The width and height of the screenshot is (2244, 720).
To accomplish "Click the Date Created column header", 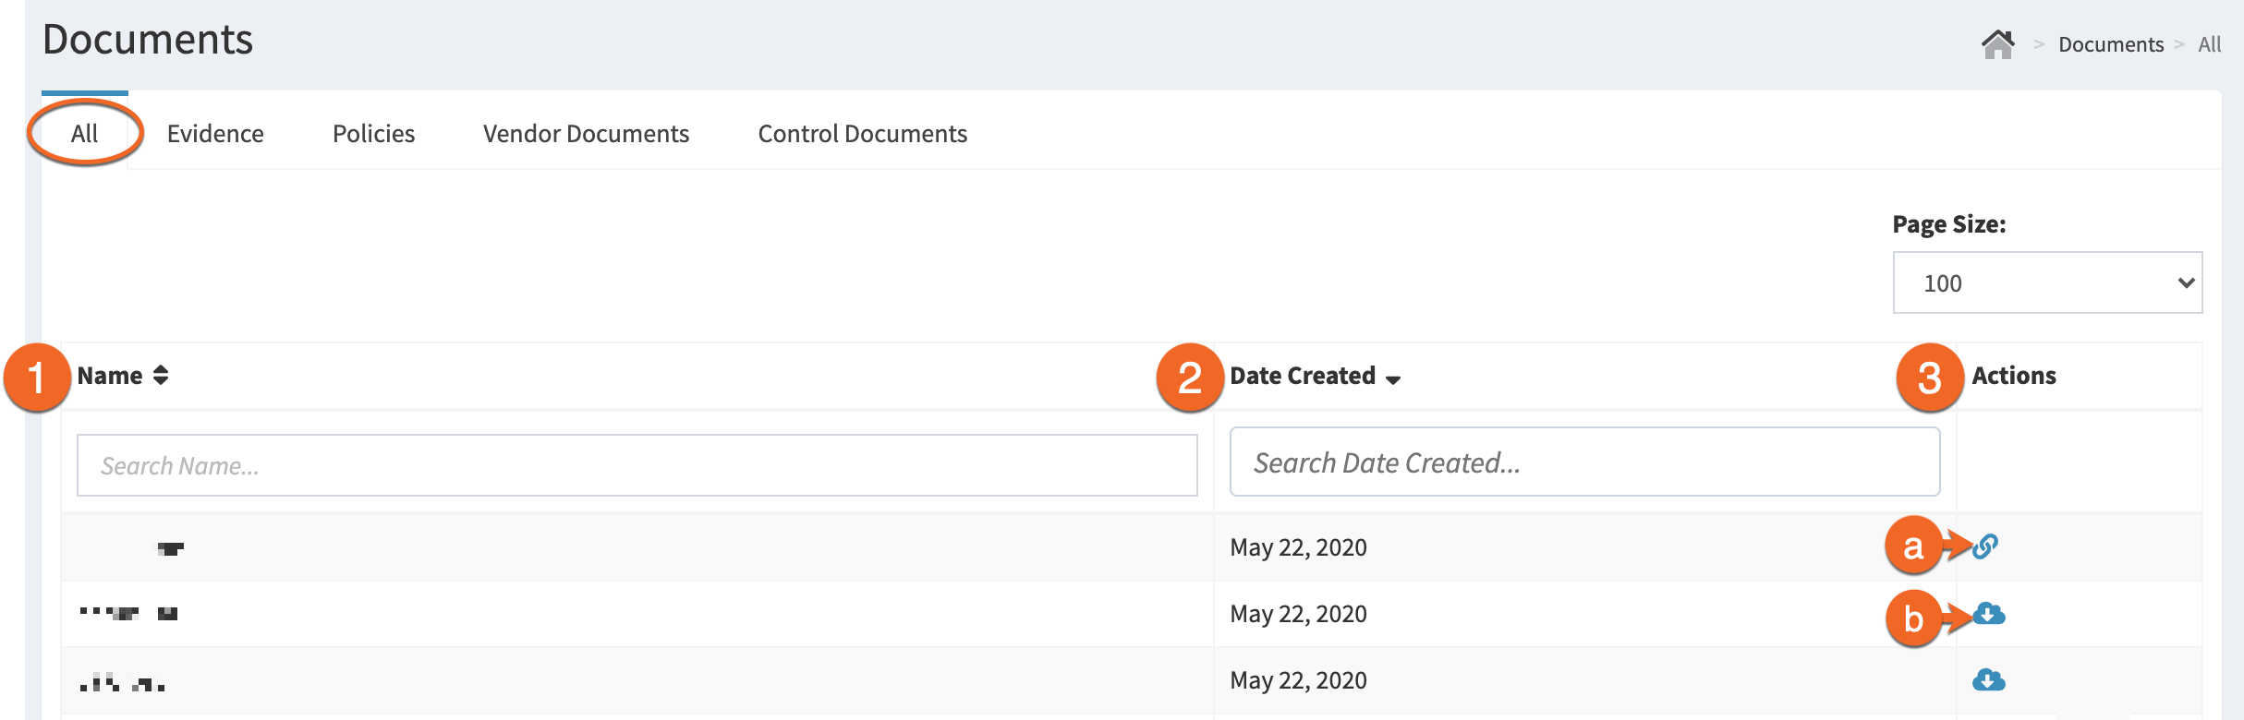I will pos(1302,376).
